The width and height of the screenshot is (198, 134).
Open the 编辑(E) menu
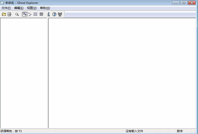coord(19,8)
